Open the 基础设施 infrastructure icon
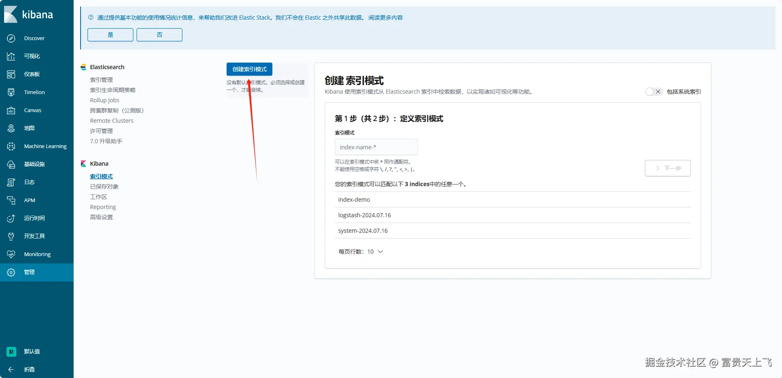 [x=11, y=164]
